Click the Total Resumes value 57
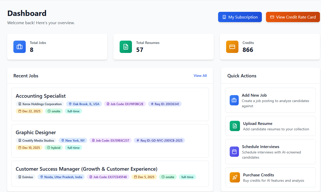The height and width of the screenshot is (192, 321). 140,50
